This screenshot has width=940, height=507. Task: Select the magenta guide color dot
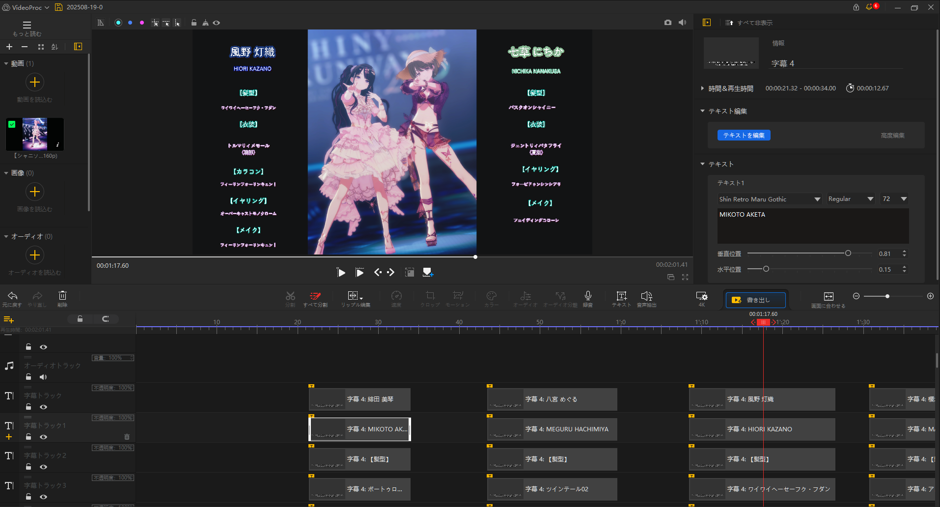tap(142, 23)
